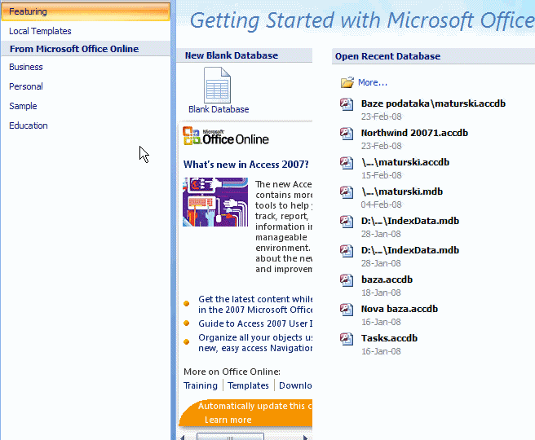Click the Blank Database icon
This screenshot has height=440, width=535.
tap(217, 86)
